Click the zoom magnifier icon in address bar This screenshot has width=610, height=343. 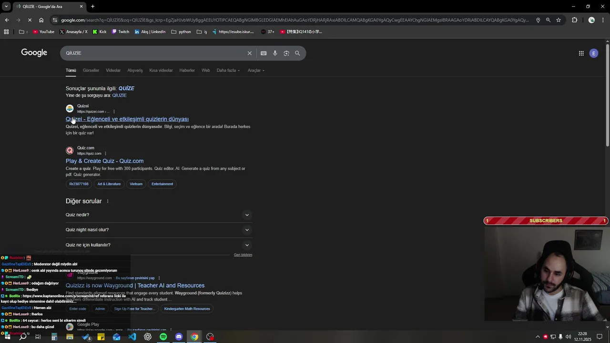pyautogui.click(x=548, y=20)
